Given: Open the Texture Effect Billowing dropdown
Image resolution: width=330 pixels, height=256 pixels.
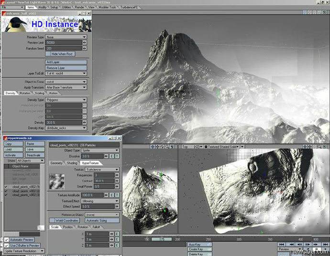Looking at the screenshot, I should coord(100,201).
